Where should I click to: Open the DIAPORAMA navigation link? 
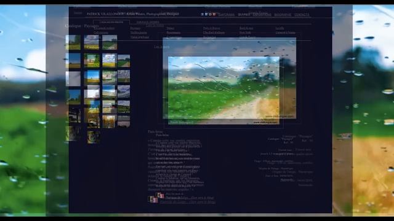point(226,15)
